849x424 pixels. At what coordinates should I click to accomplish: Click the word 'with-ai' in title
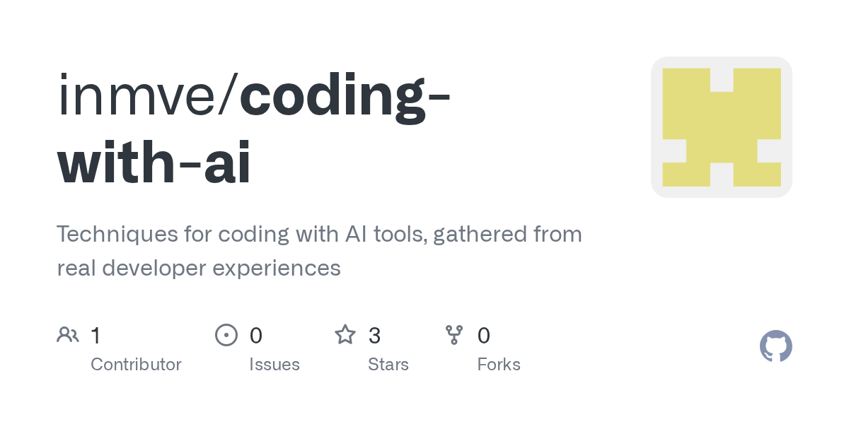pyautogui.click(x=154, y=164)
